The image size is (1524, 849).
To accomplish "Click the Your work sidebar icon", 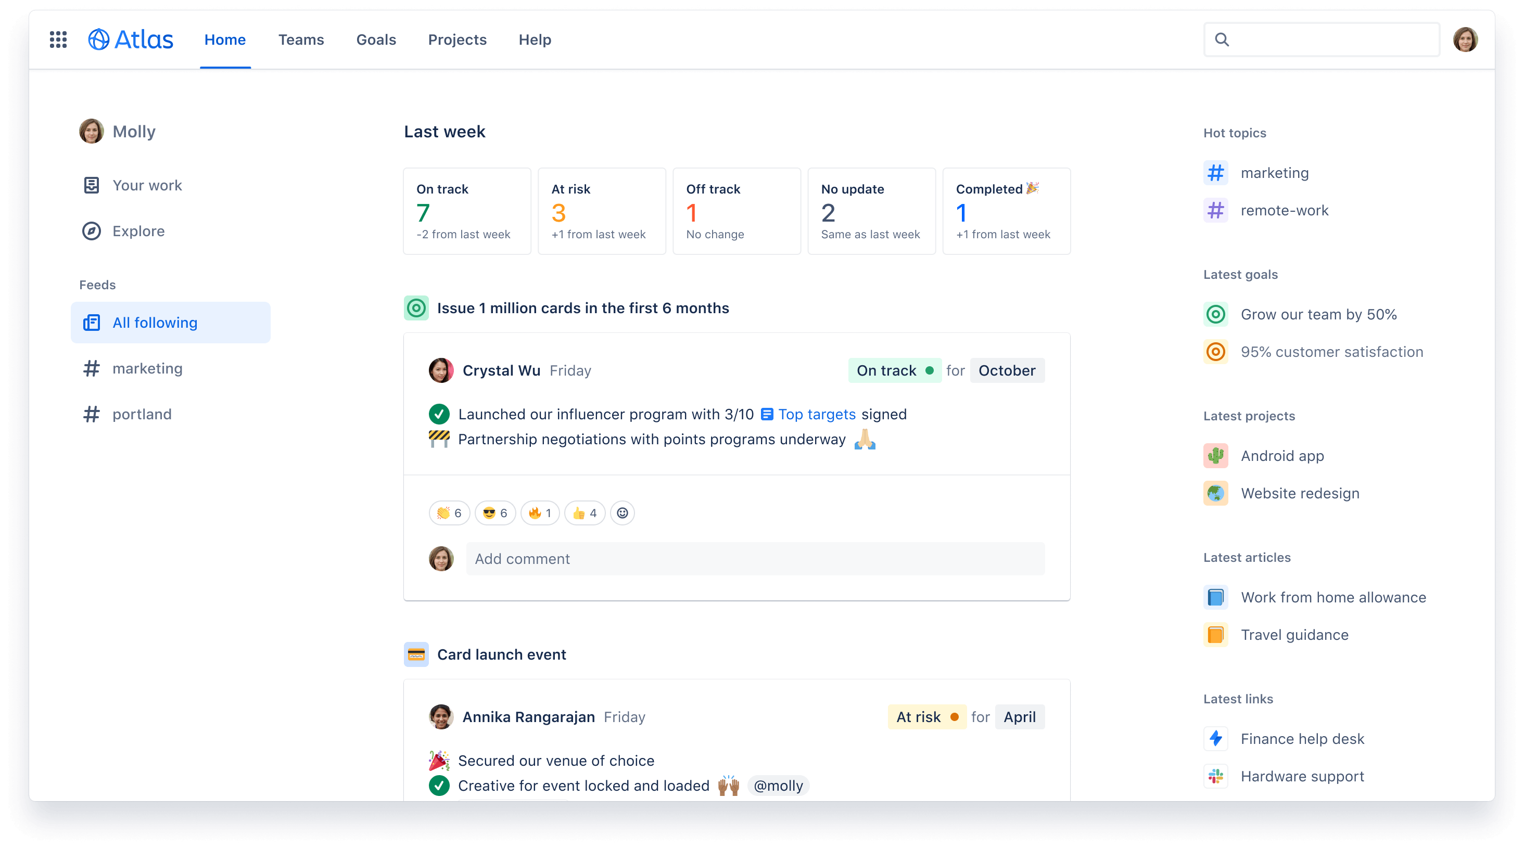I will [91, 185].
